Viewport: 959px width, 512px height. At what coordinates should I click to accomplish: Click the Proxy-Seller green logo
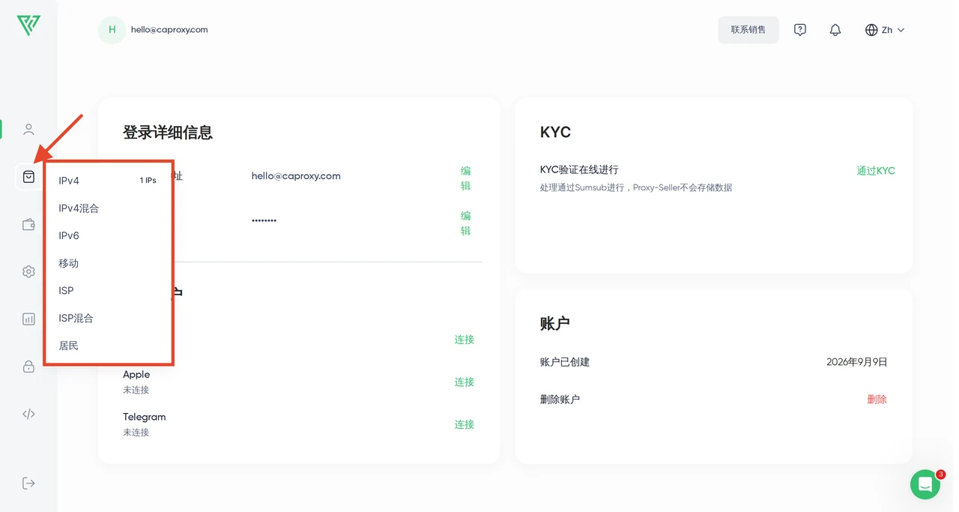tap(28, 25)
